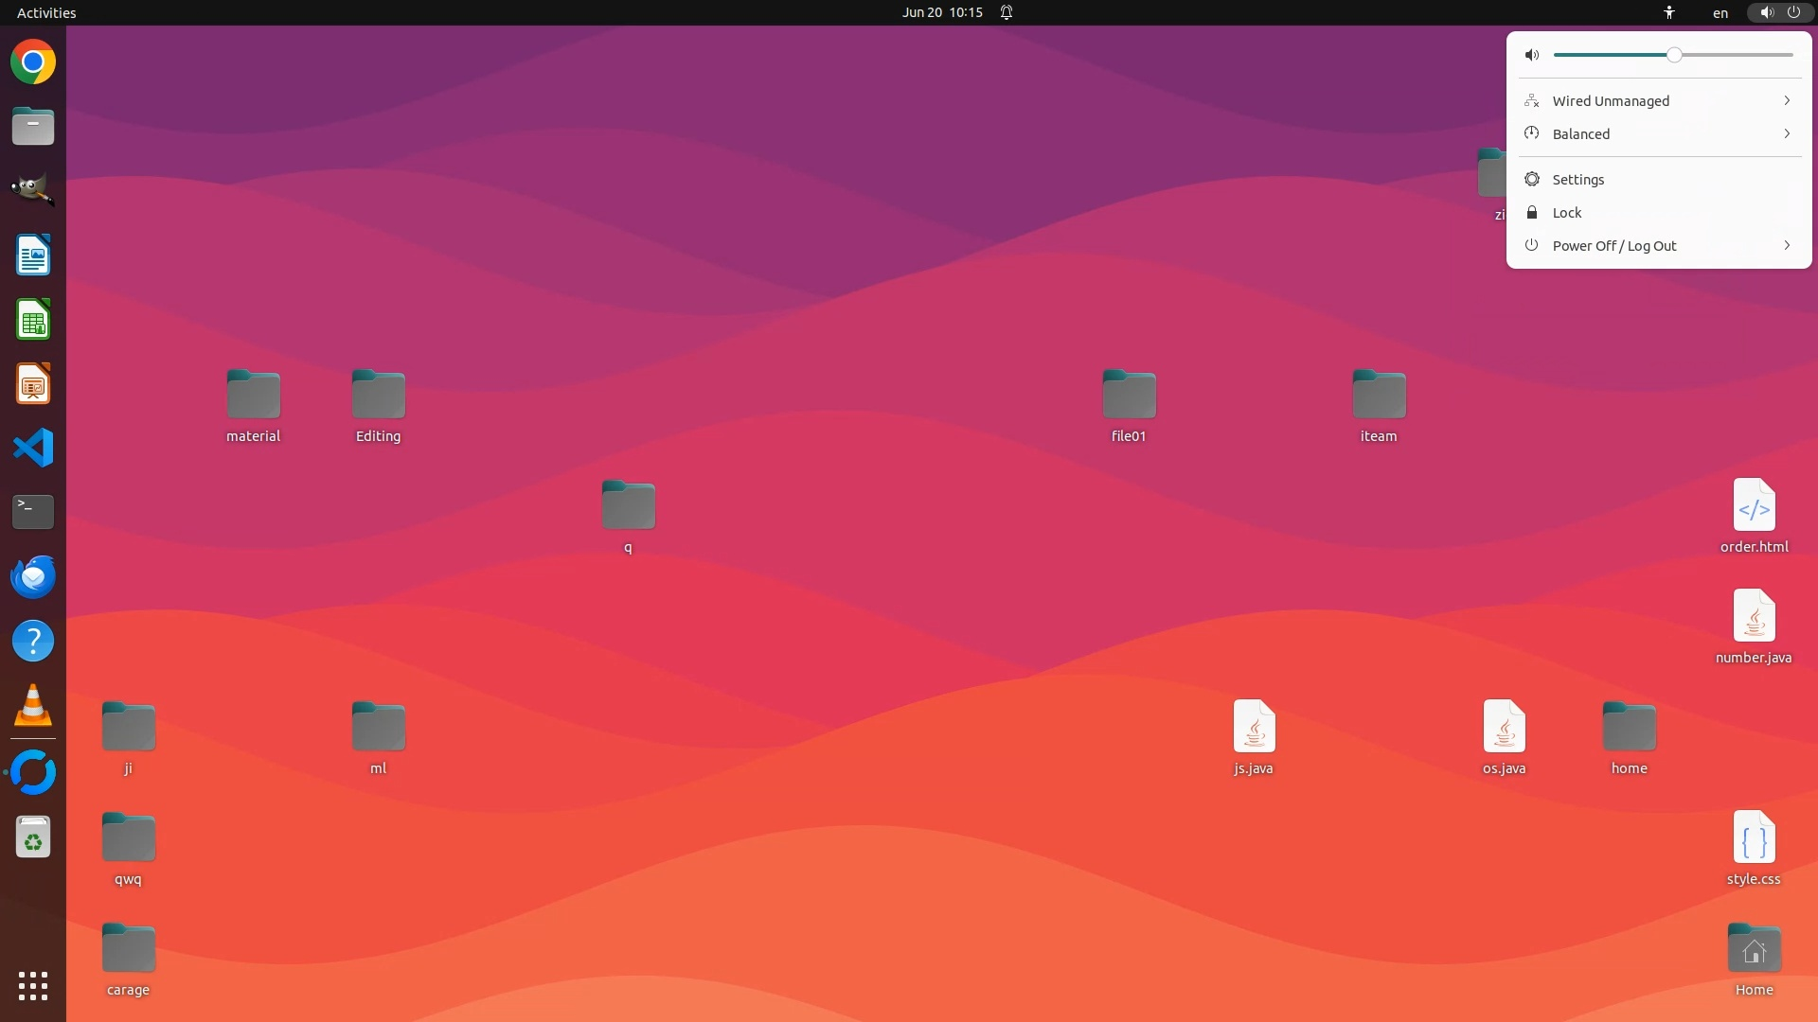Mute sound via volume speaker icon

tap(1532, 55)
